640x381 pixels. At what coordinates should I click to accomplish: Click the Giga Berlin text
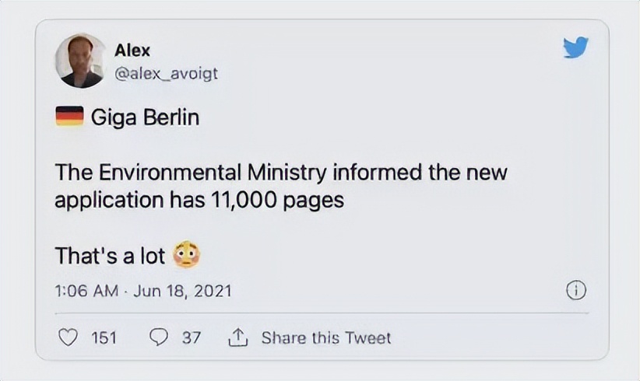145,118
